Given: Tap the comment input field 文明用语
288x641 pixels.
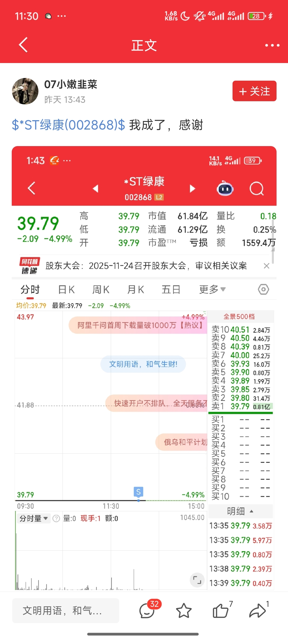Looking at the screenshot, I should (66, 611).
